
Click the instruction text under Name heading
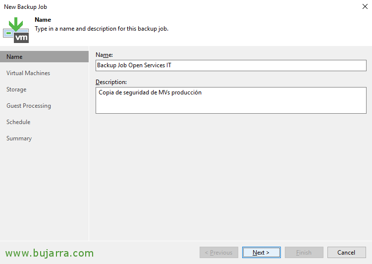(x=102, y=29)
